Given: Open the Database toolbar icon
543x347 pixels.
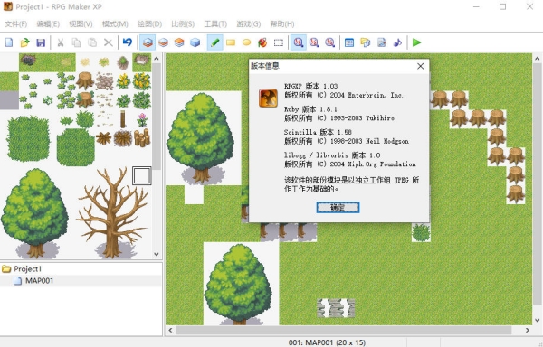Looking at the screenshot, I should (349, 42).
